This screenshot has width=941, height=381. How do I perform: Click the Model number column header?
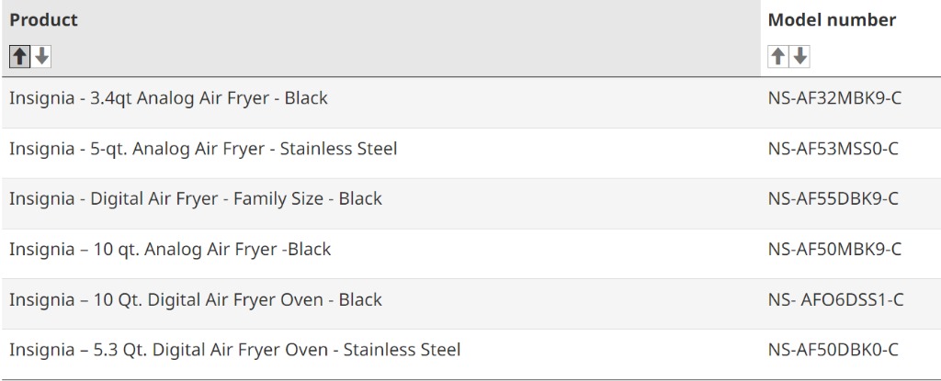click(x=832, y=20)
